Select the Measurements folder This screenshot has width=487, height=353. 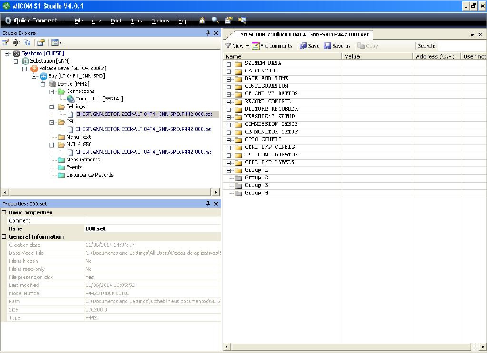click(83, 160)
